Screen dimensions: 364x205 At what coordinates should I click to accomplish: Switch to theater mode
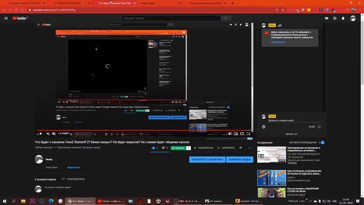(x=242, y=134)
